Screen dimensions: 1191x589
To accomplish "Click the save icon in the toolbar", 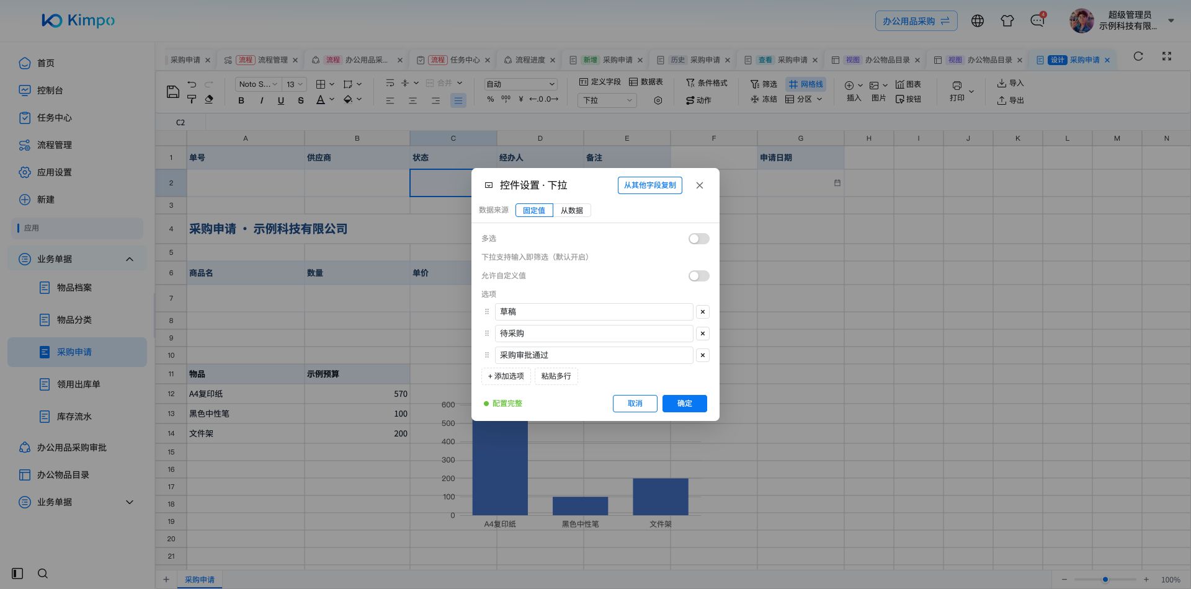I will pos(173,92).
